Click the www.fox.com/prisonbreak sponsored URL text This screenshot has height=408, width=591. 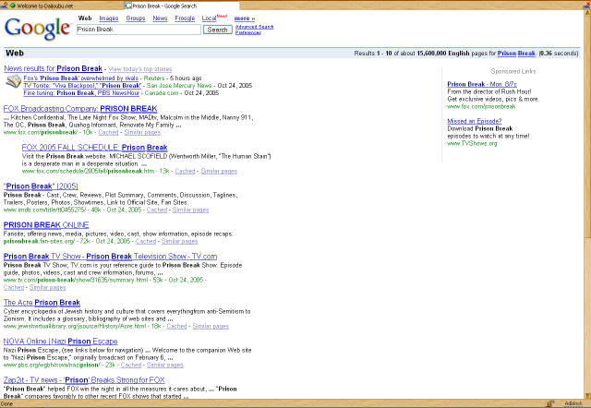pyautogui.click(x=481, y=106)
